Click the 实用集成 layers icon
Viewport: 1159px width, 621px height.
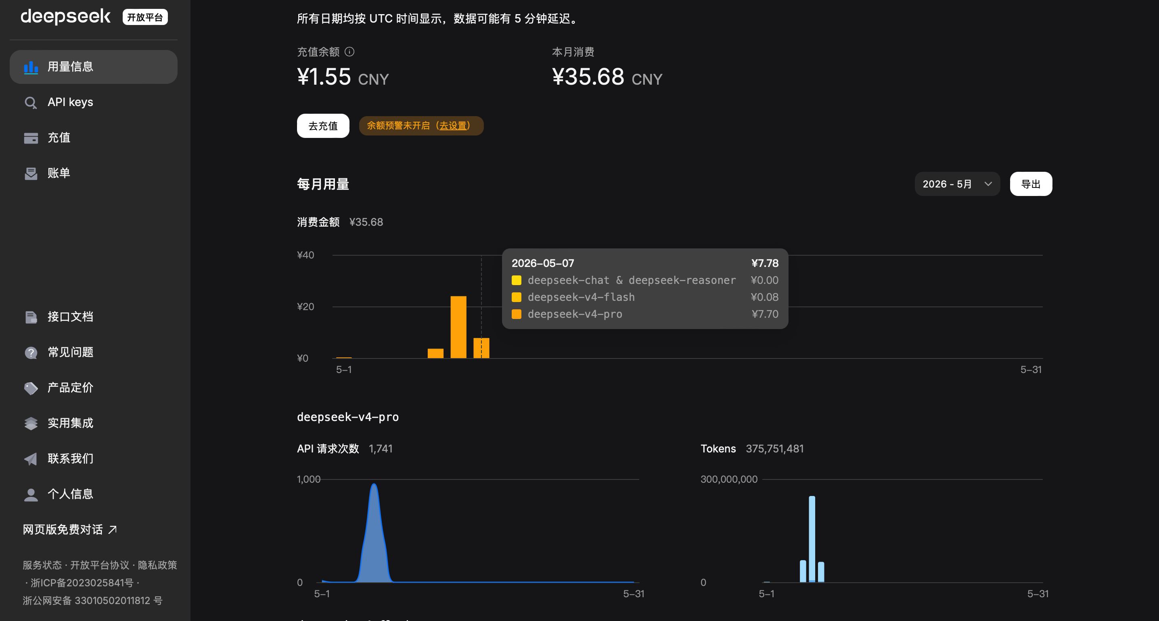point(31,423)
